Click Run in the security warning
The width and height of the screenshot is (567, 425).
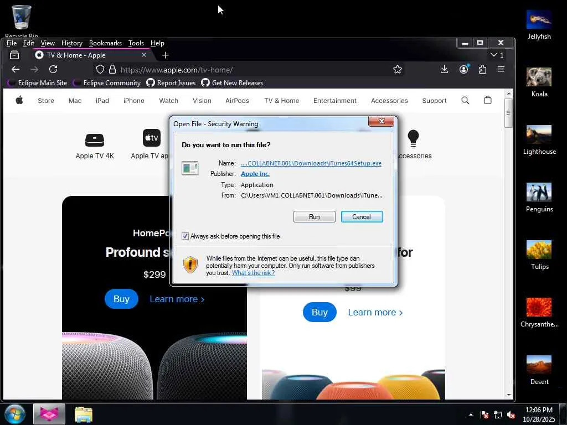(x=315, y=216)
